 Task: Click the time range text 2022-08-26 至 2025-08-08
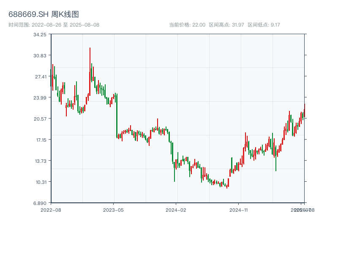pyautogui.click(x=54, y=25)
